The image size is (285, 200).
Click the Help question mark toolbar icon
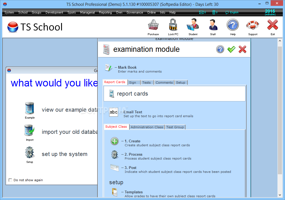point(233,25)
